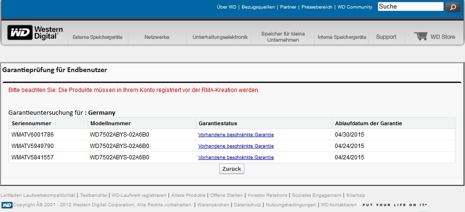Click the Garantieprüfung für Endbenutzer heading

55,70
